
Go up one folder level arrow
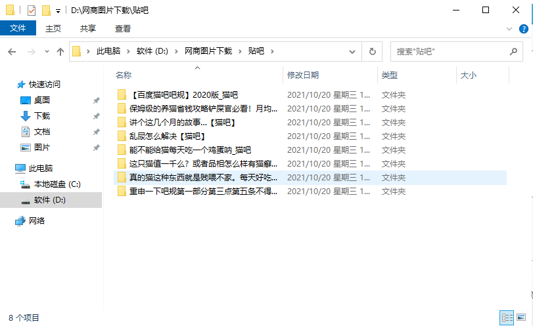point(60,52)
